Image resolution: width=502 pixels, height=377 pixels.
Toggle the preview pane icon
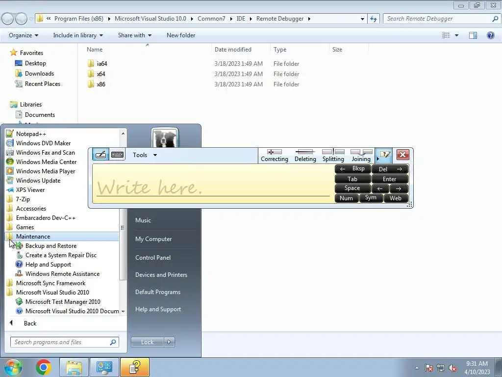pyautogui.click(x=473, y=35)
